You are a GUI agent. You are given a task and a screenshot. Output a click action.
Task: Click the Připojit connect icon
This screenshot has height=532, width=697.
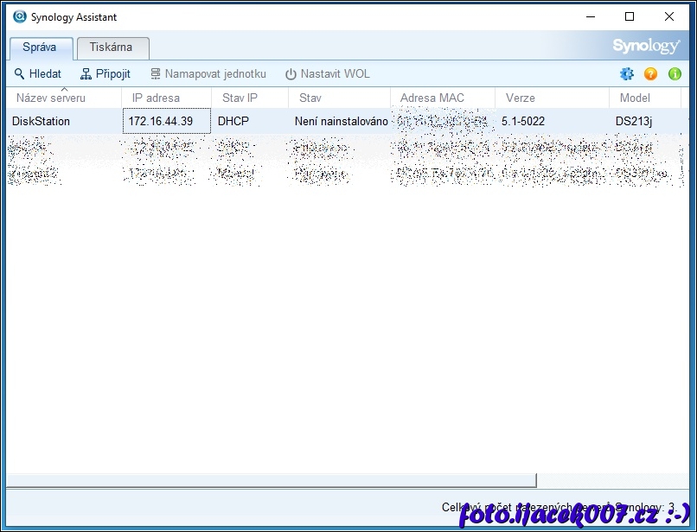point(86,74)
